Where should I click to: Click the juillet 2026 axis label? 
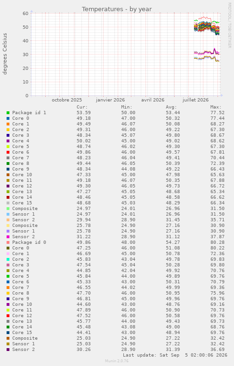(195, 100)
